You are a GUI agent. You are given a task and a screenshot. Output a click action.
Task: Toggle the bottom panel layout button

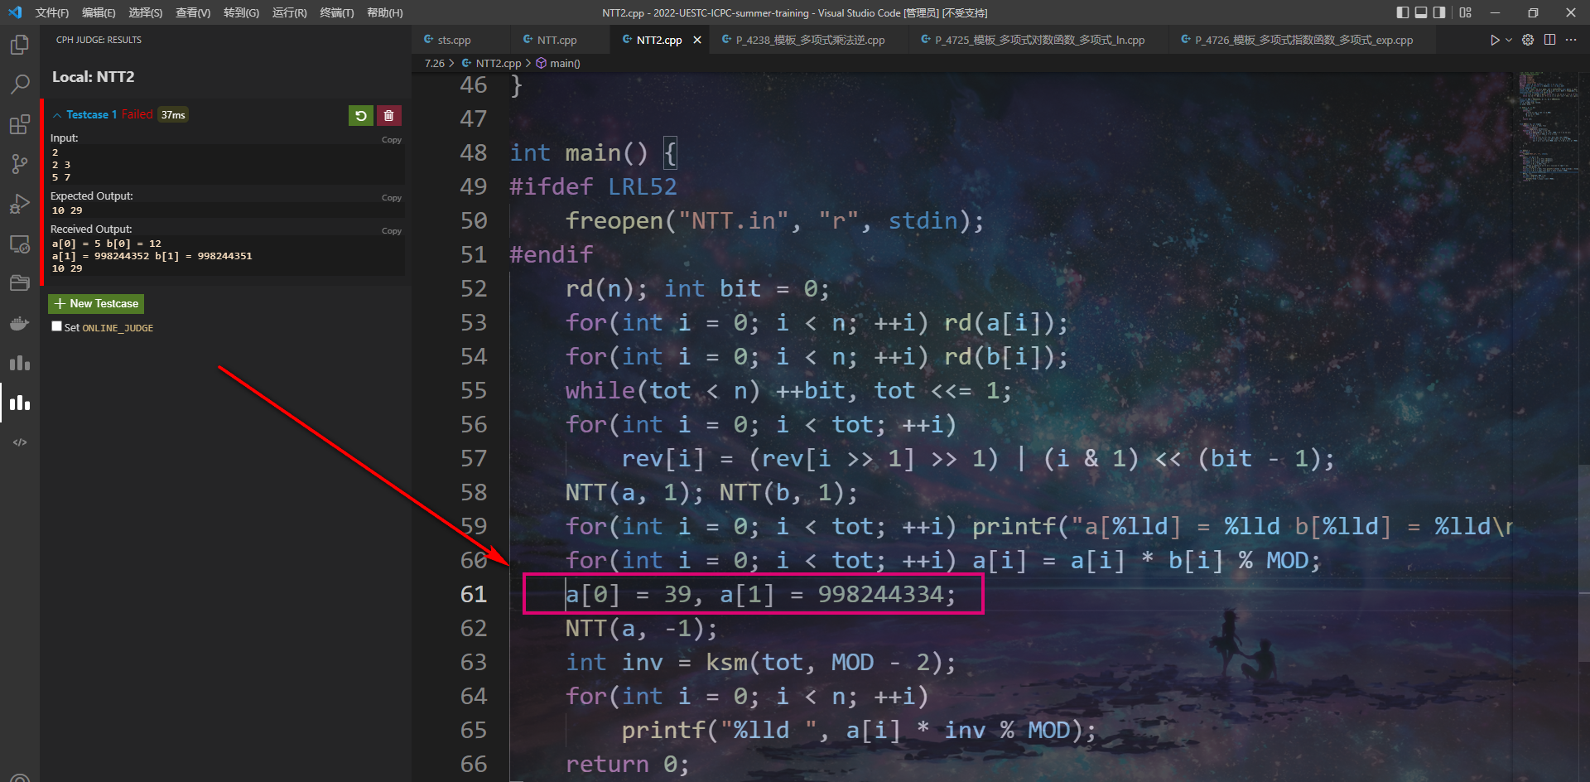1421,12
